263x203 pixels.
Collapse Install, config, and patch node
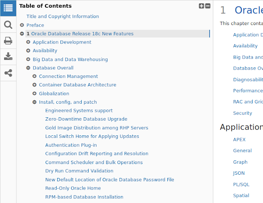pyautogui.click(x=35, y=102)
